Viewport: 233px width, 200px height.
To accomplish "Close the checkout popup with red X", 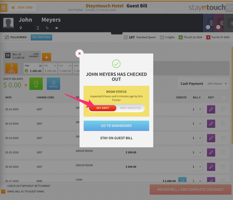I will point(80,53).
